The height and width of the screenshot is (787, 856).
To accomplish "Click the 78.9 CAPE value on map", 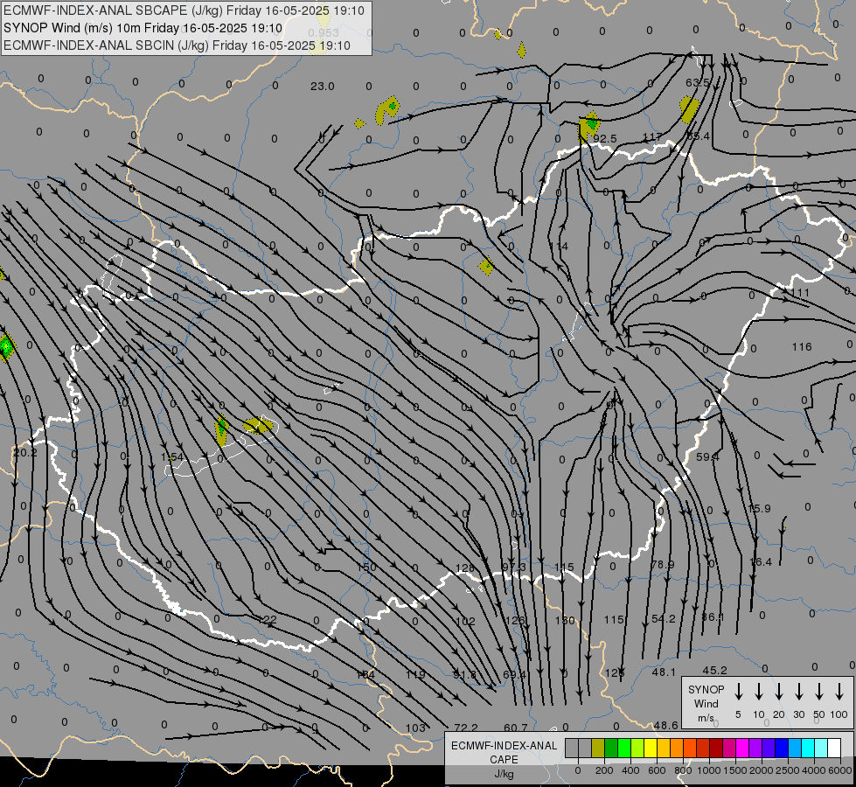I will point(664,564).
